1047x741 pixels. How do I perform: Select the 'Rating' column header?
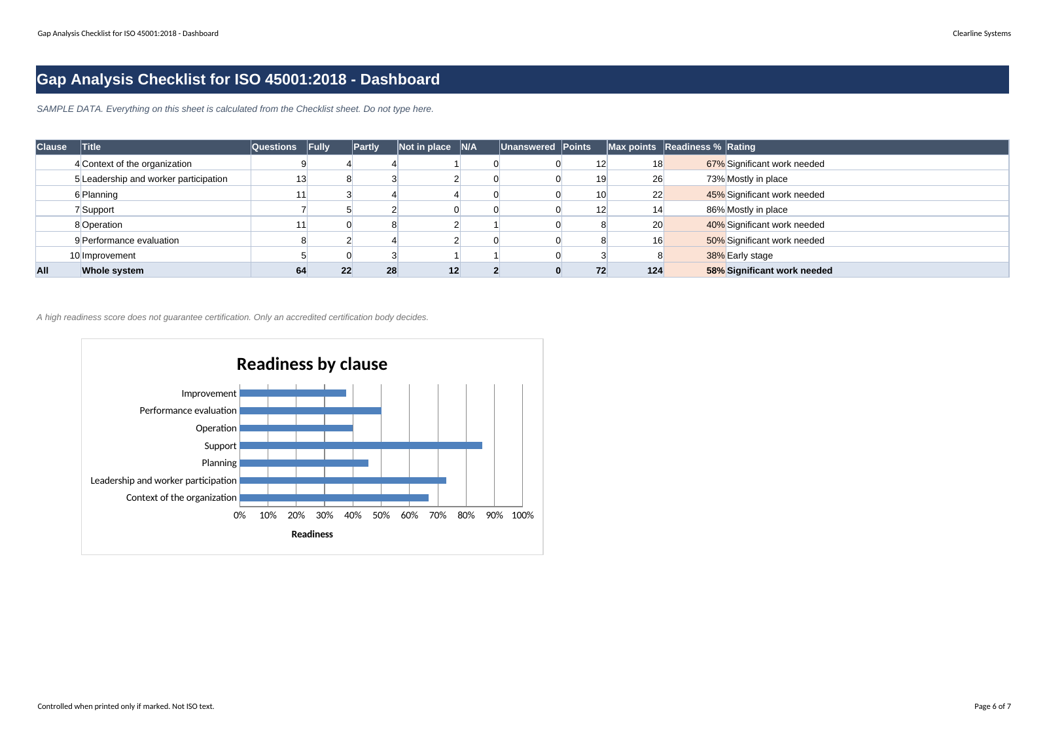coord(867,147)
